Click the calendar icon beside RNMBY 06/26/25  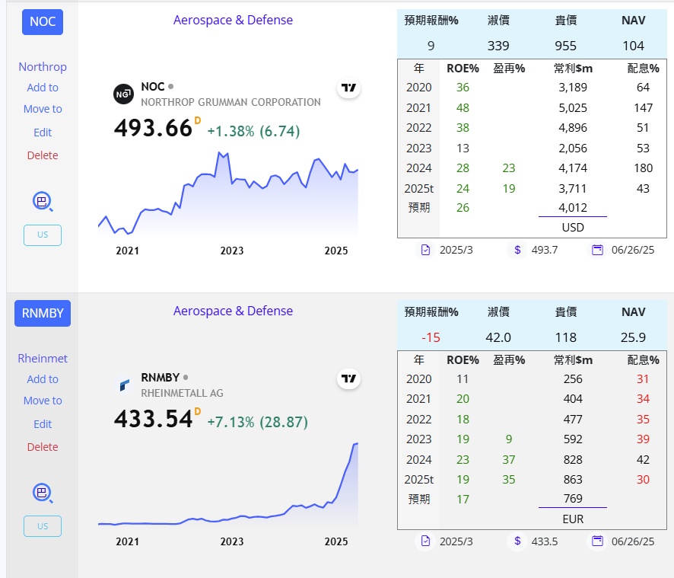(597, 541)
